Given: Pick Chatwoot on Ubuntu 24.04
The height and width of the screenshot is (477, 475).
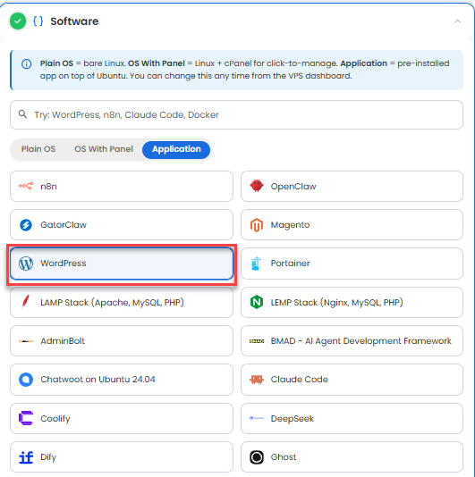Looking at the screenshot, I should 122,380.
